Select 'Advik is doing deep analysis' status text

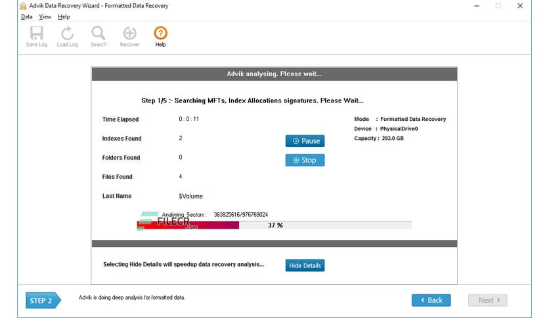tap(131, 298)
